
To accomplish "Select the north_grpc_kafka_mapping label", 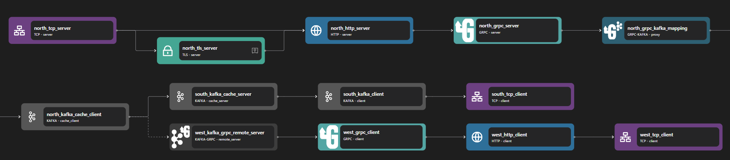I will tap(657, 28).
